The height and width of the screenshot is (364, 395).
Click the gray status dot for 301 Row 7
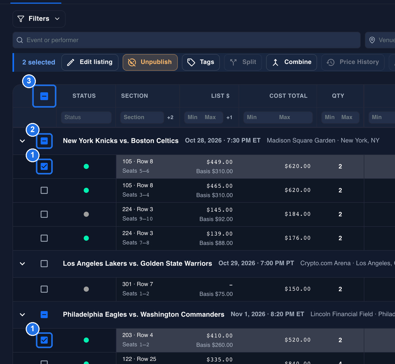tap(86, 289)
